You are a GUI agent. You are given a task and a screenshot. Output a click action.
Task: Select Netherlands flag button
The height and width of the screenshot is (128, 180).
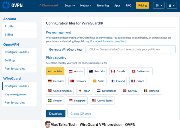[x=106, y=91]
